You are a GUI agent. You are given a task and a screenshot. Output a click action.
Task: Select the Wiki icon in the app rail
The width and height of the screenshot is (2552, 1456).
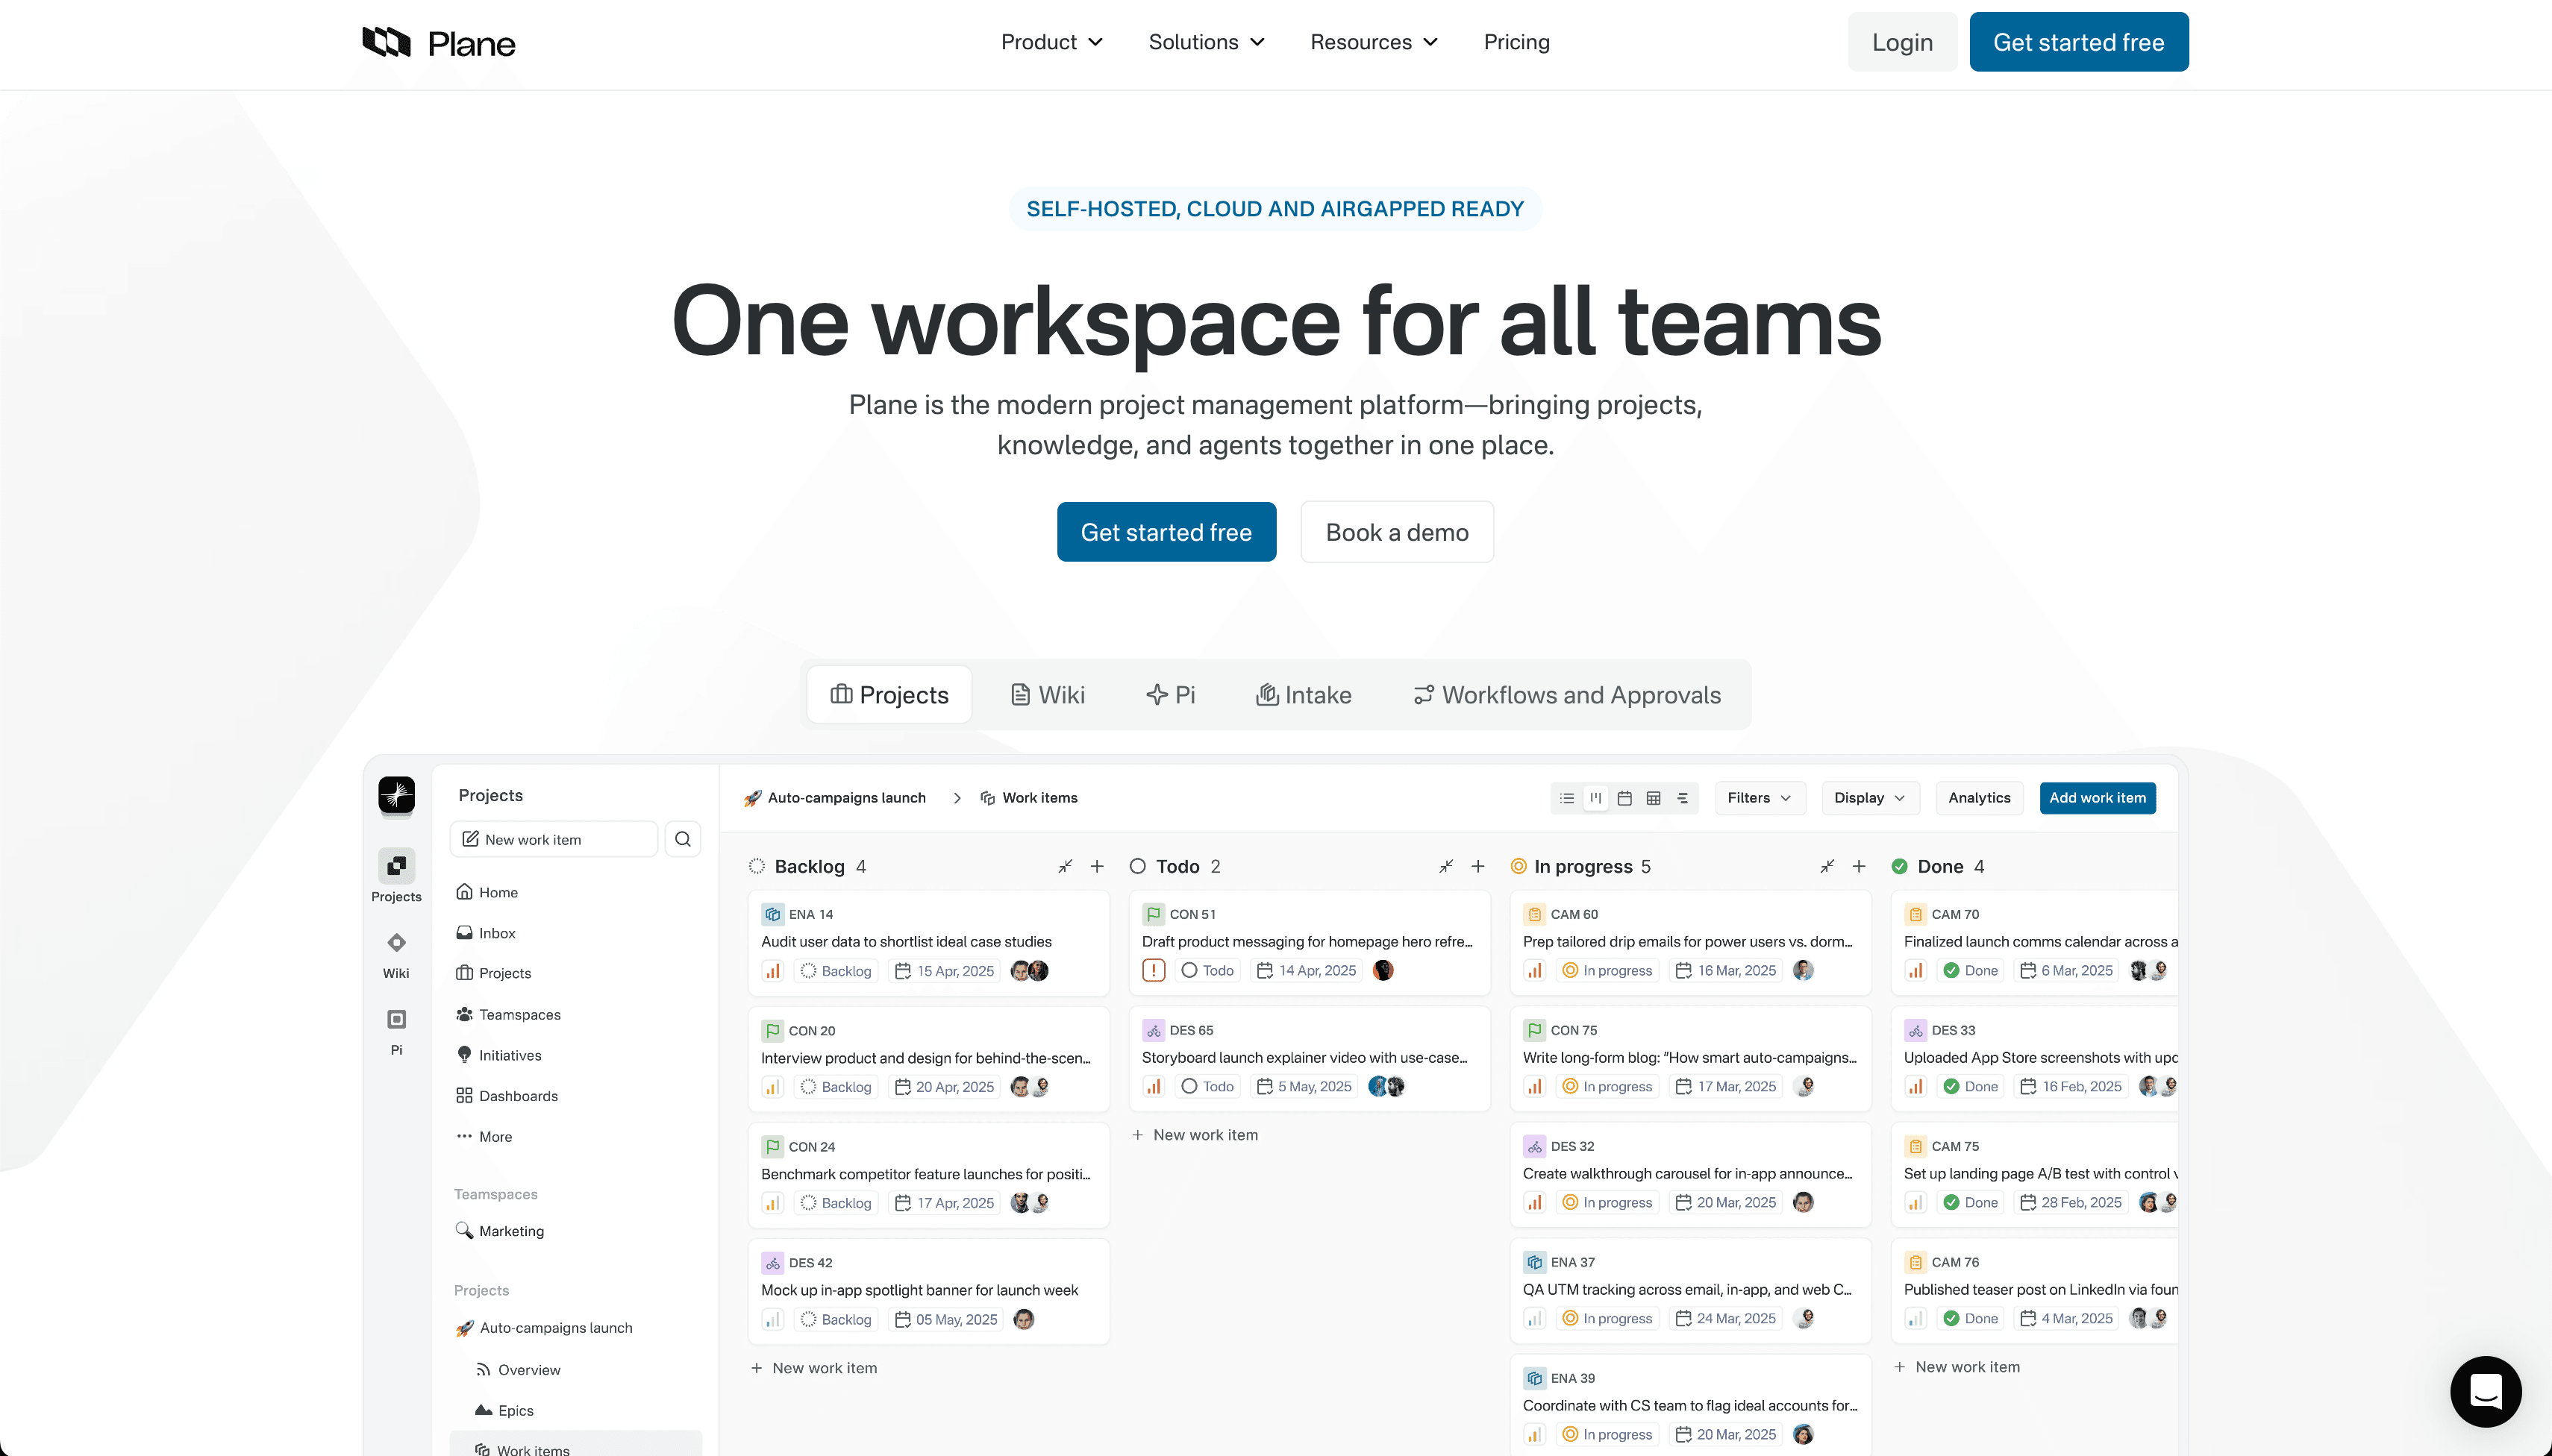(x=396, y=943)
